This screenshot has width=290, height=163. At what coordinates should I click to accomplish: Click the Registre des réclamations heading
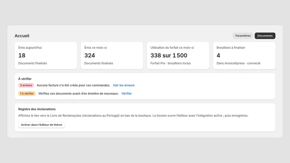coord(37,109)
